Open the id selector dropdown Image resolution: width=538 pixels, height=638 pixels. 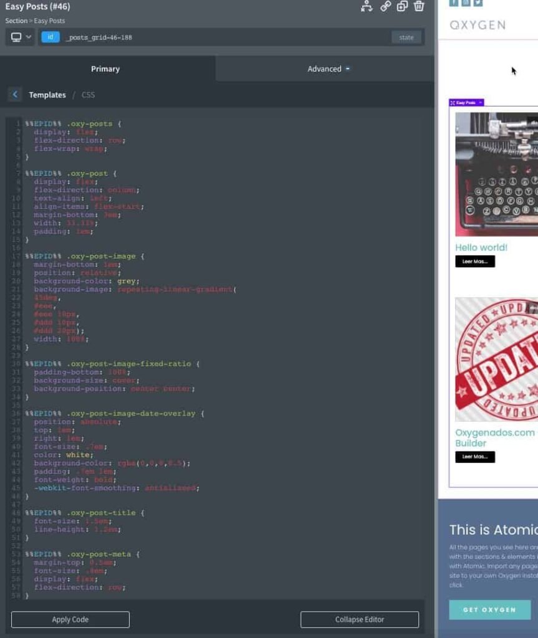(50, 37)
